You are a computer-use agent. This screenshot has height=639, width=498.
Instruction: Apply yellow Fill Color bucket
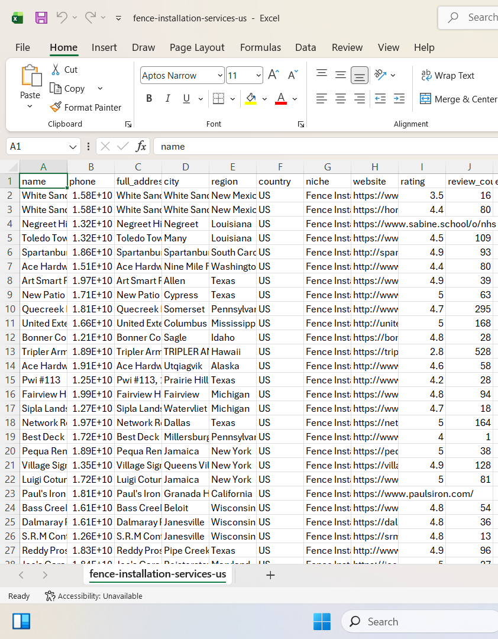tap(251, 99)
